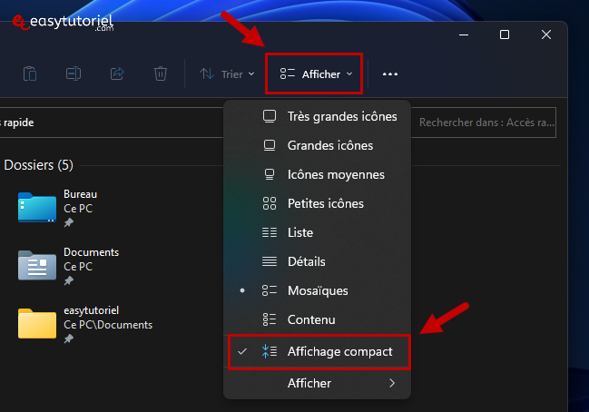589x412 pixels.
Task: Select the Mosaïques view option
Action: [317, 290]
